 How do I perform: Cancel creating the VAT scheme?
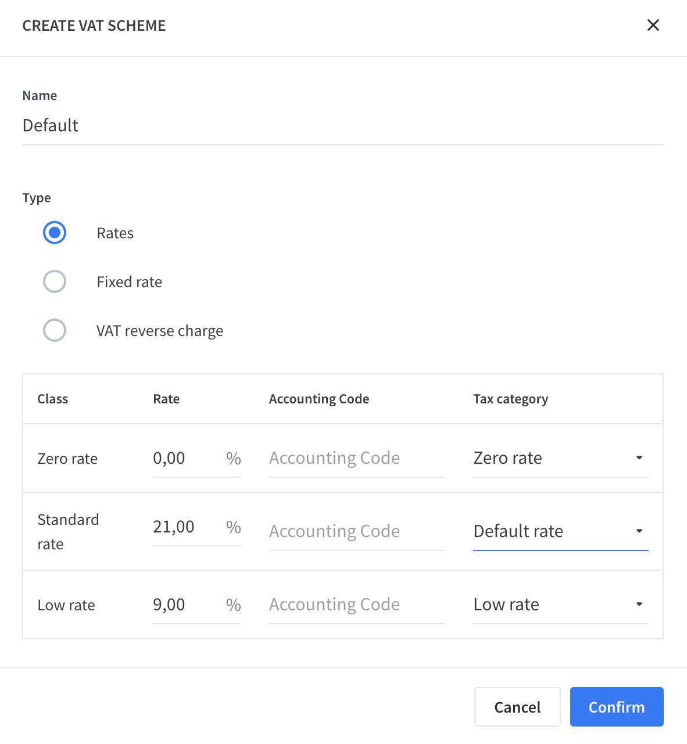pyautogui.click(x=517, y=707)
